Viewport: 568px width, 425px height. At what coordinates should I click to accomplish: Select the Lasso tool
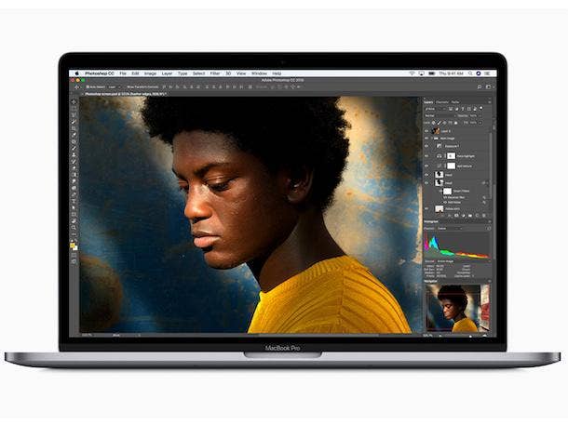74,115
